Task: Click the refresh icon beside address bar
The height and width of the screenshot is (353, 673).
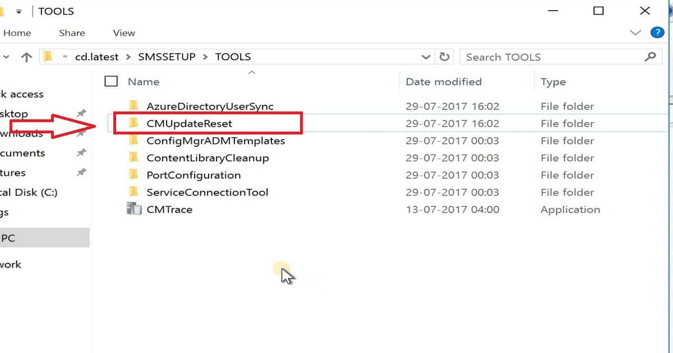Action: pos(445,57)
